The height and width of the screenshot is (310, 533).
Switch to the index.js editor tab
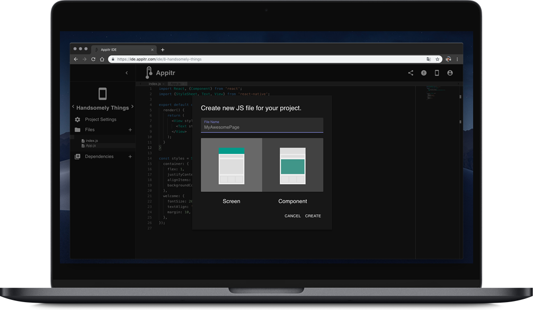[154, 84]
